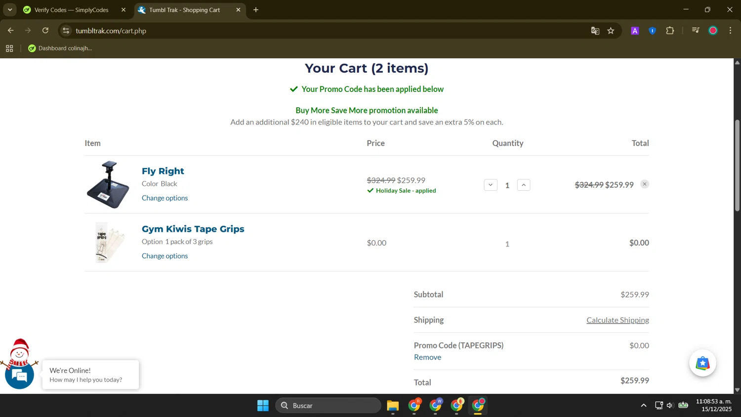Remove the TAPEGRIPS promo code
741x417 pixels.
pos(428,357)
